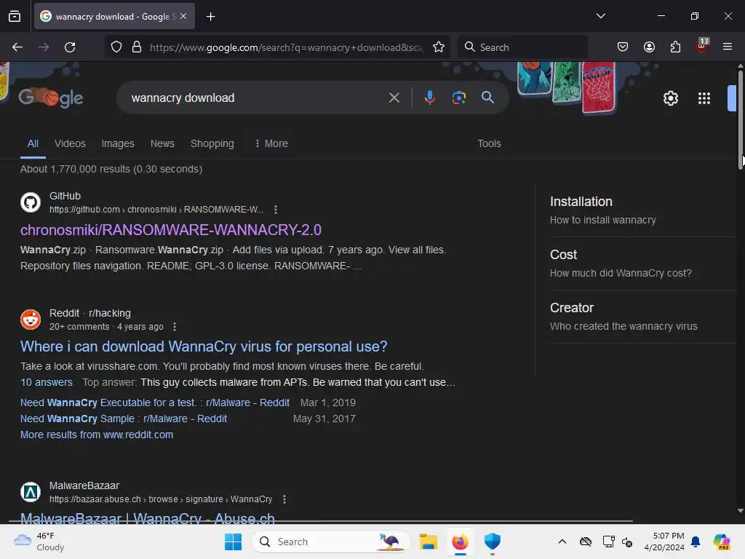Open Firefox tab overview (Firefox View) icon

pos(15,17)
